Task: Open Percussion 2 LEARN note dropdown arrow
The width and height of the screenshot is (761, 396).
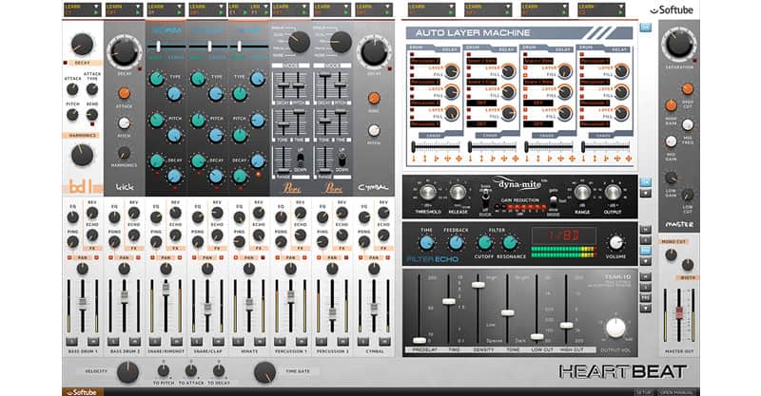Action: pos(346,7)
